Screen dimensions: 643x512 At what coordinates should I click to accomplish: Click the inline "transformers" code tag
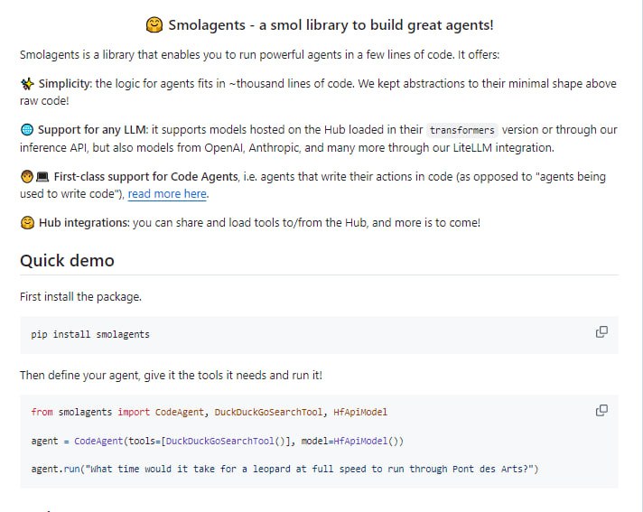(x=461, y=130)
